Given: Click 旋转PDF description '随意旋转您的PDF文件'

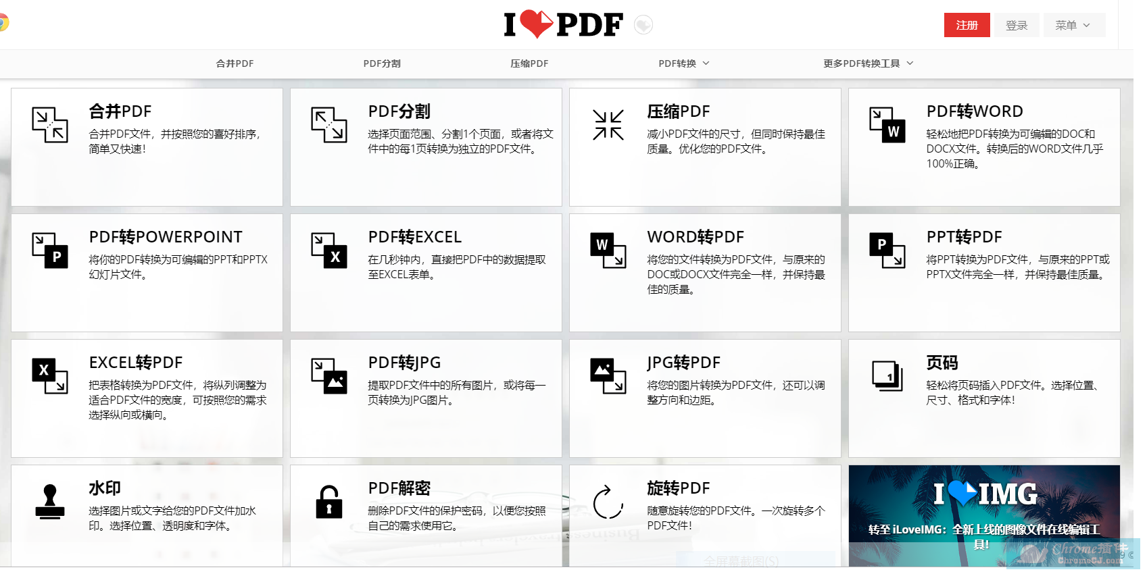Looking at the screenshot, I should tap(698, 511).
